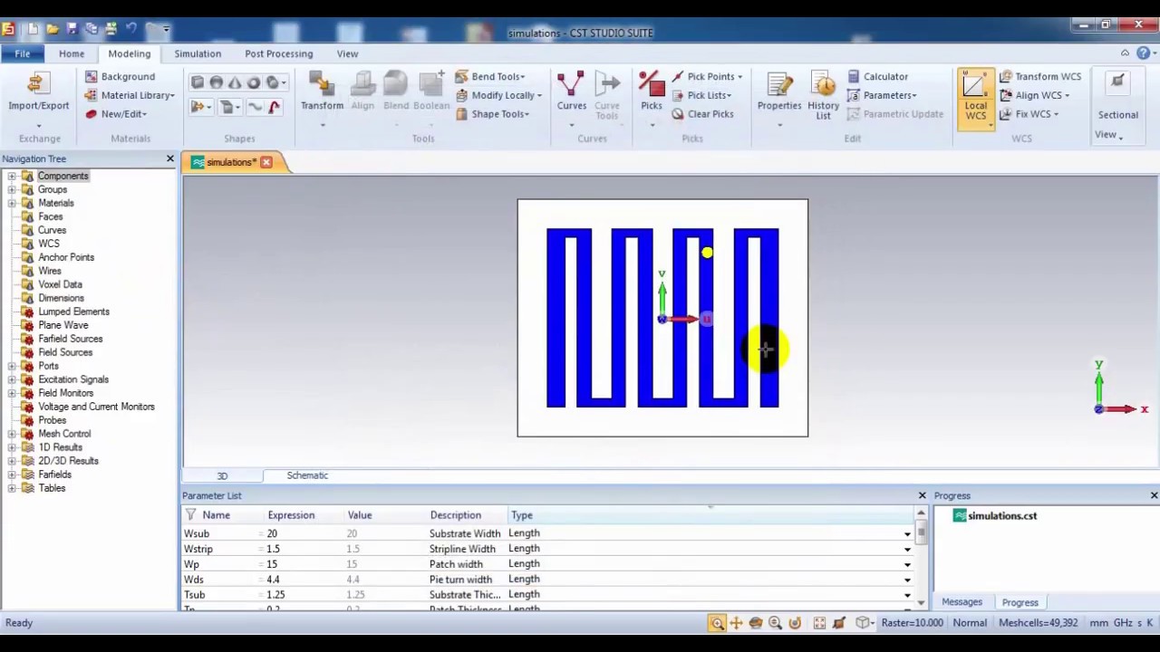The width and height of the screenshot is (1160, 652).
Task: Switch to the View ribbon tab
Action: (x=347, y=53)
